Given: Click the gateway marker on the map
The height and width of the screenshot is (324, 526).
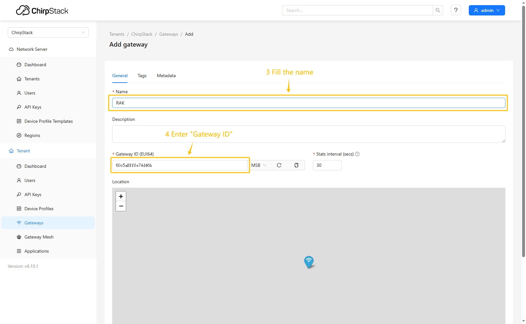Looking at the screenshot, I should (309, 262).
